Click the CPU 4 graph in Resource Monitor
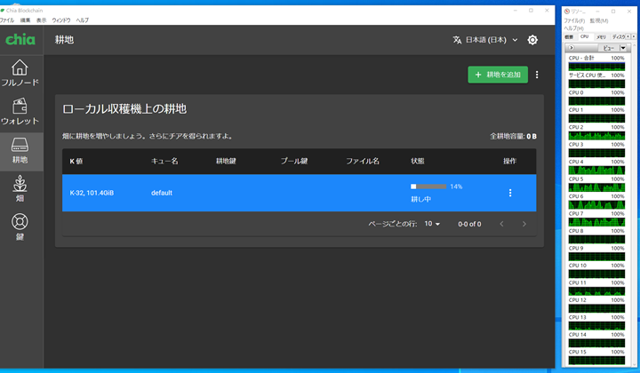Screen dimensions: 640x373 [x=596, y=170]
